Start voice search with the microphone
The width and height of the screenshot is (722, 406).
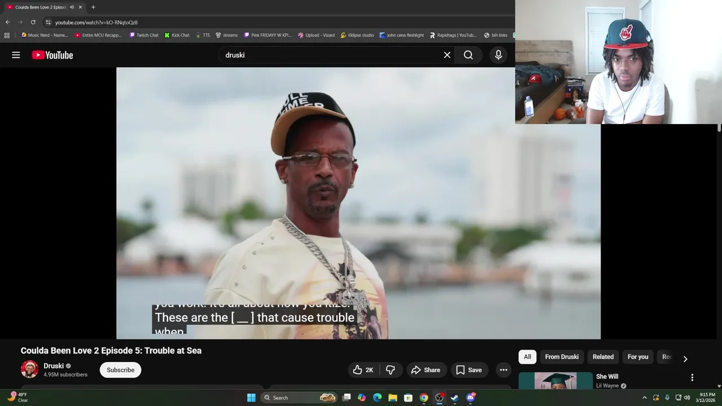[x=498, y=55]
